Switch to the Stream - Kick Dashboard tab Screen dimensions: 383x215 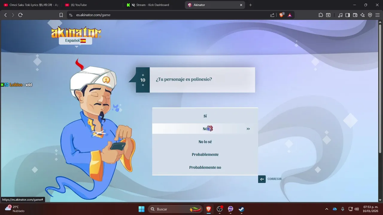(x=153, y=5)
